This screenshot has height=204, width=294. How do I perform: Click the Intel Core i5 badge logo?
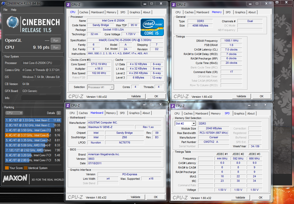click(152, 27)
